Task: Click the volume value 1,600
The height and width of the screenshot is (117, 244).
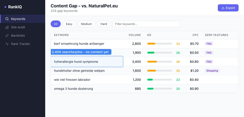Action: (137, 71)
